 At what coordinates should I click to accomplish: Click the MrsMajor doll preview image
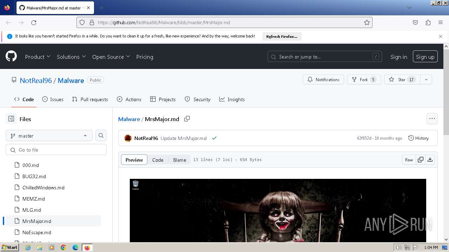[x=278, y=210]
